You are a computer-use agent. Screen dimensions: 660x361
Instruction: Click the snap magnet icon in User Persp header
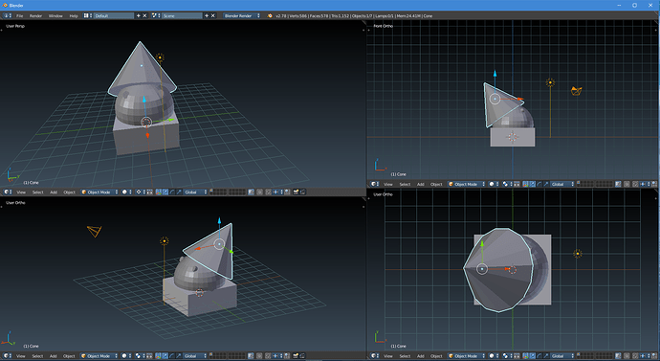coord(268,192)
